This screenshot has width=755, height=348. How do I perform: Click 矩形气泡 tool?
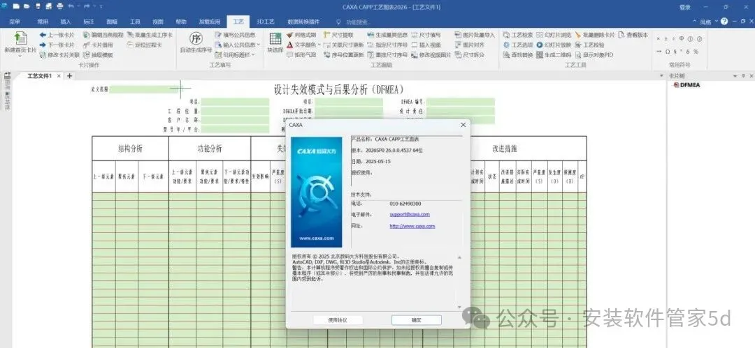tap(301, 55)
